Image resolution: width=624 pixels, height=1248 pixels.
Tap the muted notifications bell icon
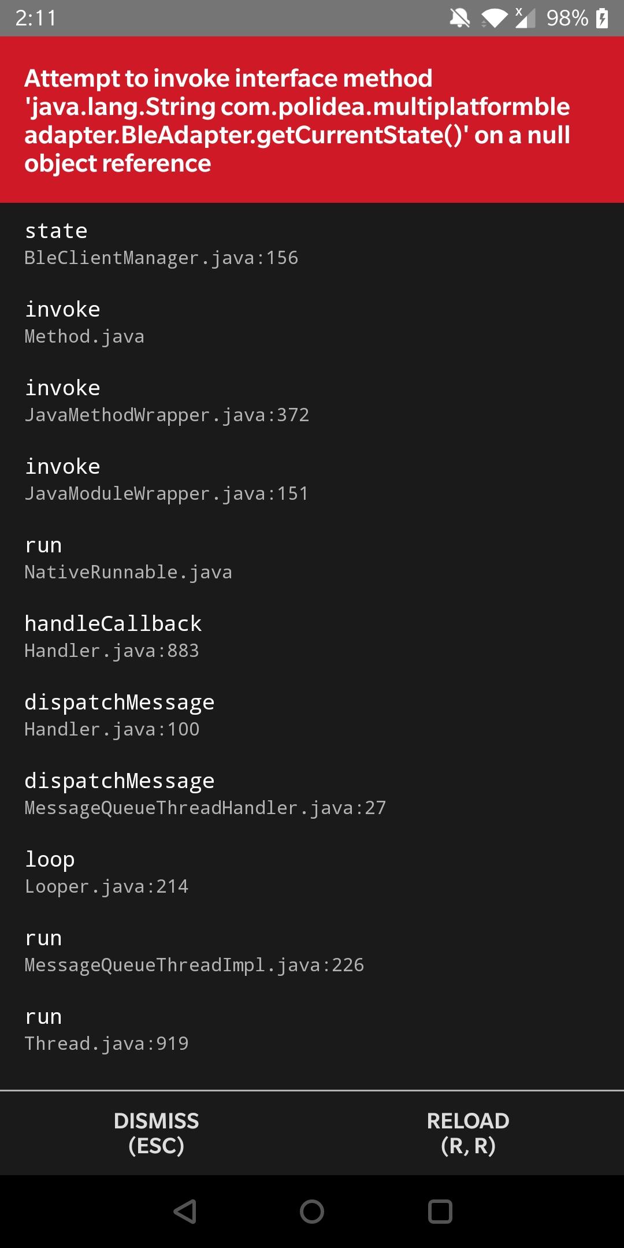(459, 19)
